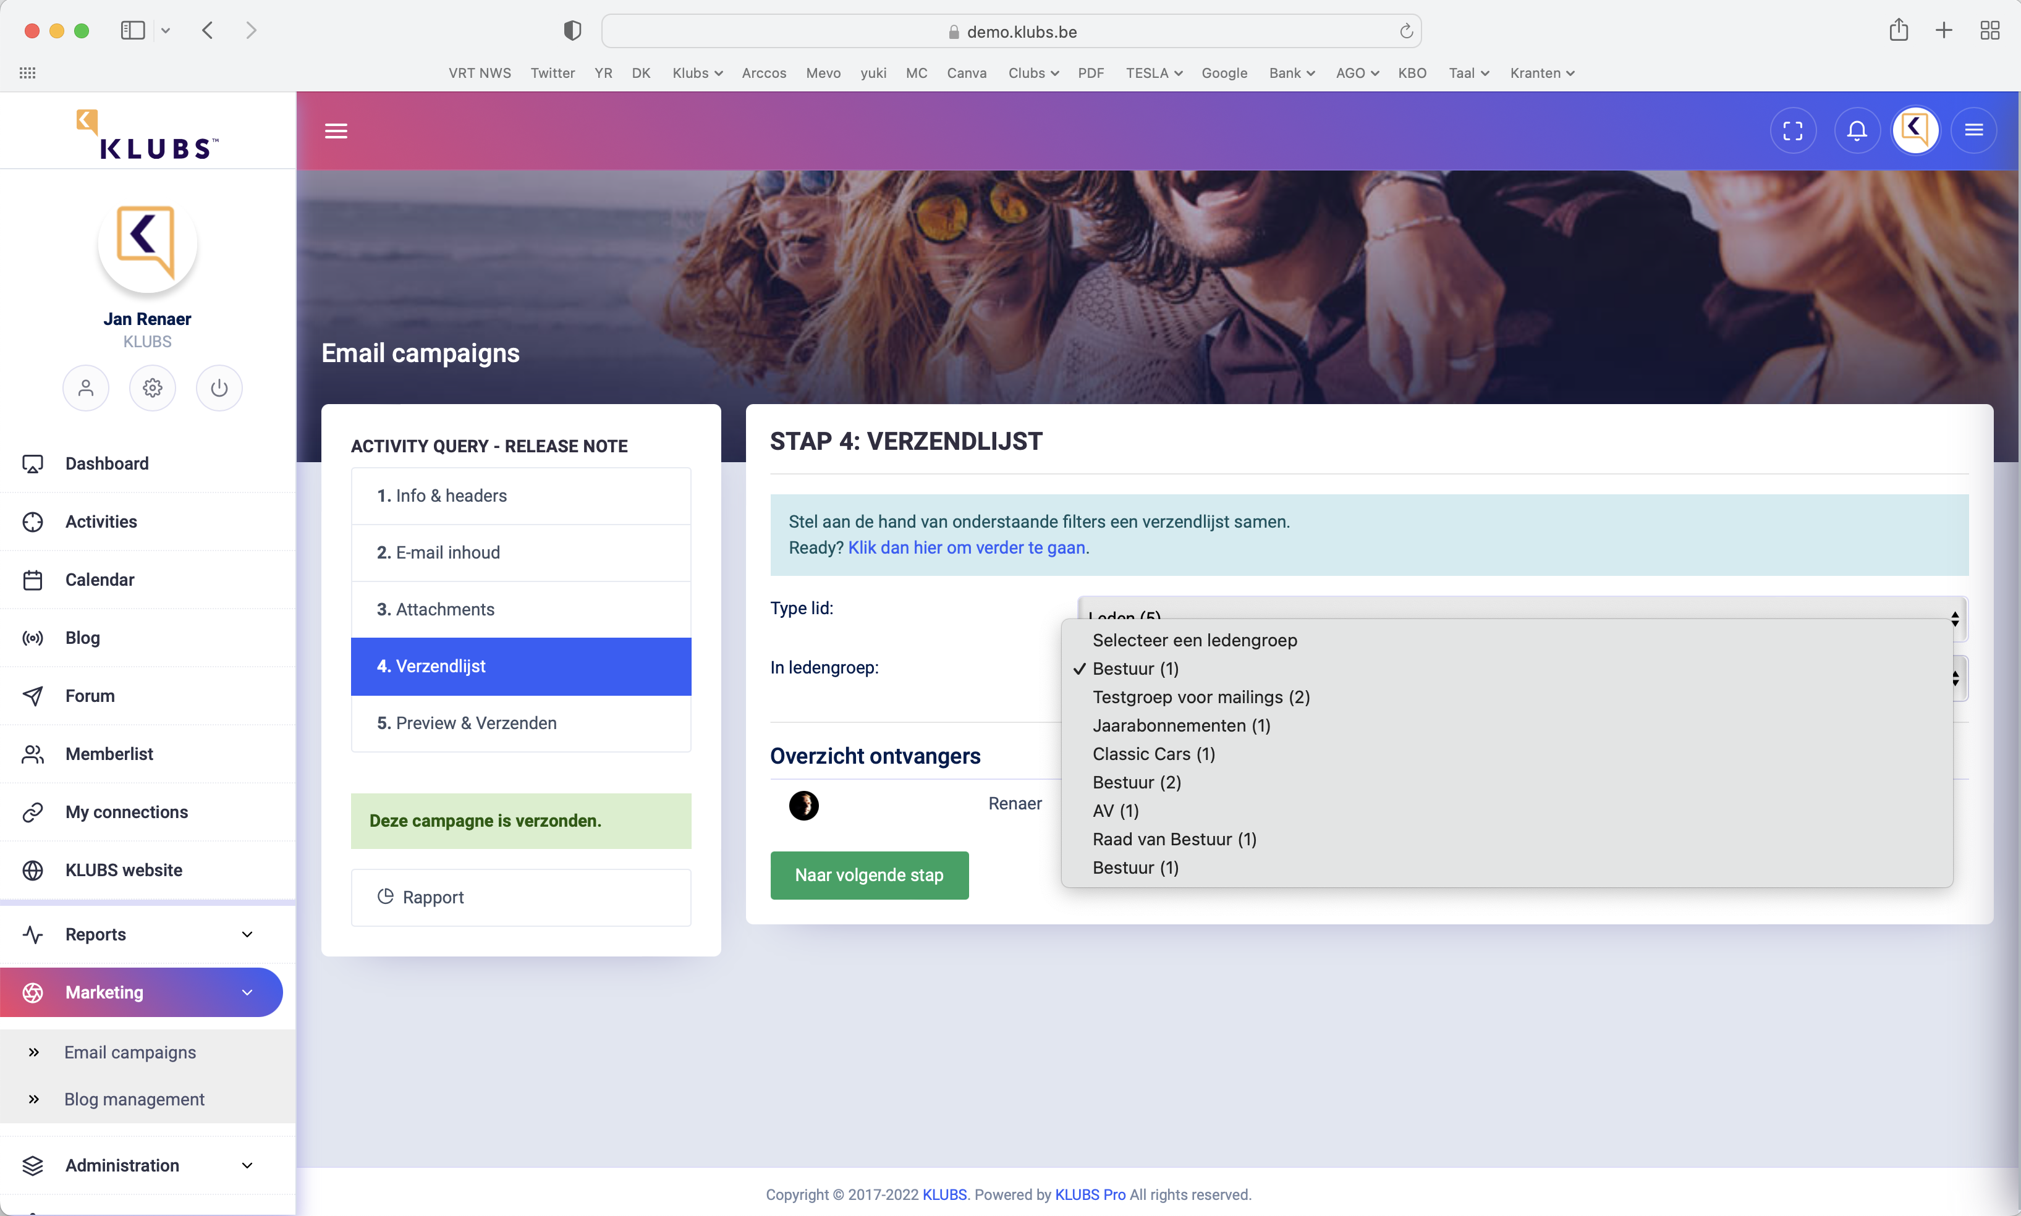Follow the 'Klik dan hier om verder te gaan' link
The height and width of the screenshot is (1216, 2021).
coord(967,547)
